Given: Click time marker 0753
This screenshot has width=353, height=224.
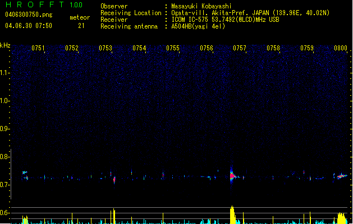Looking at the screenshot, I should [106, 48].
